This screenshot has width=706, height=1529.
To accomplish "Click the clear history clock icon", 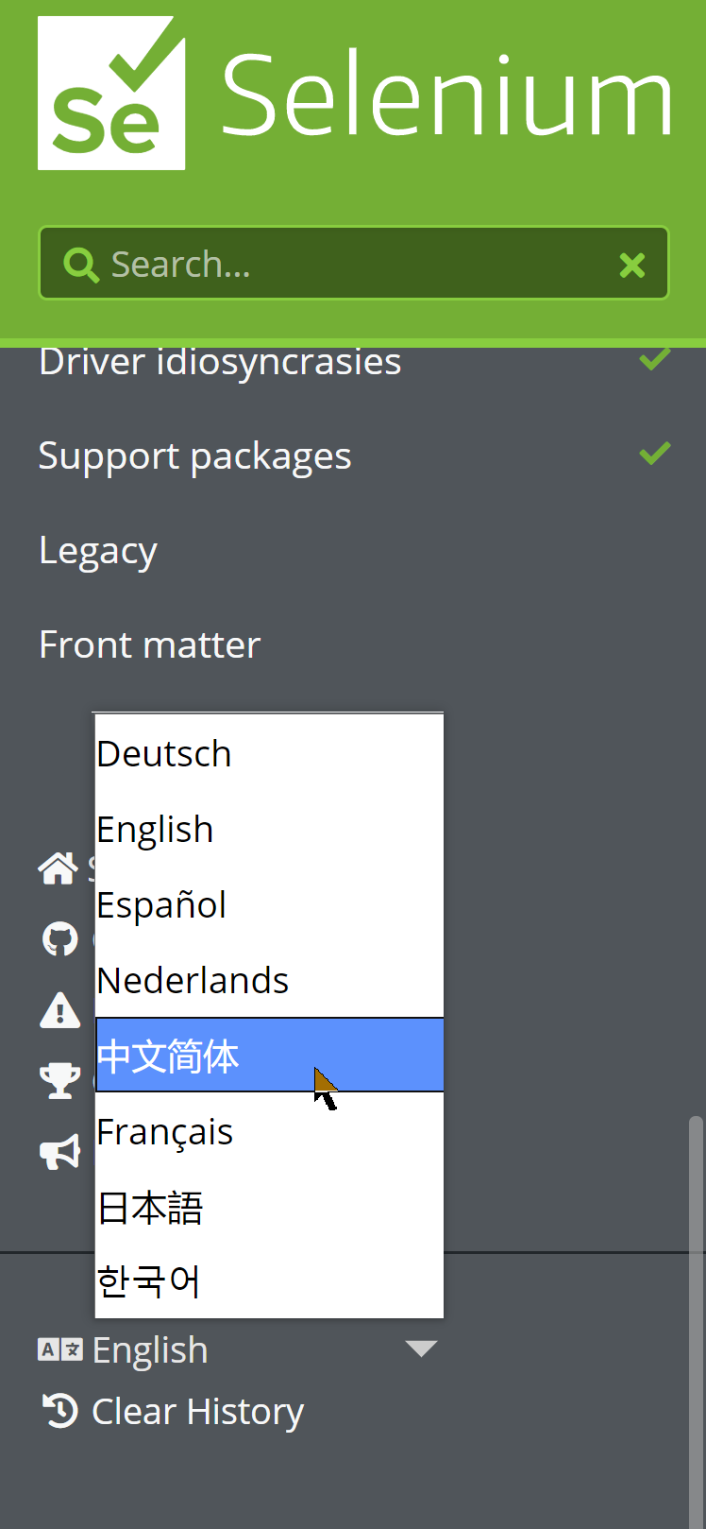I will click(x=60, y=1411).
